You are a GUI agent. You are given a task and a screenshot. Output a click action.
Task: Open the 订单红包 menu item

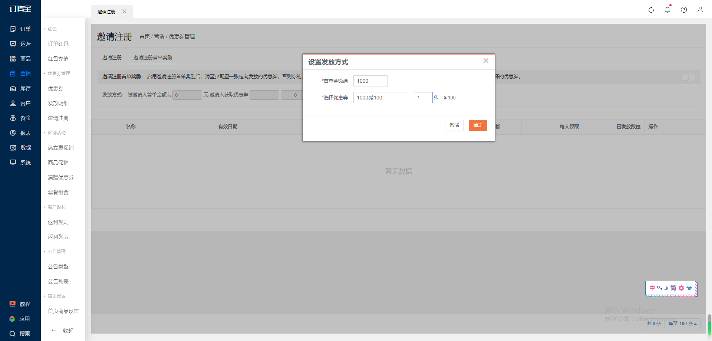point(58,44)
